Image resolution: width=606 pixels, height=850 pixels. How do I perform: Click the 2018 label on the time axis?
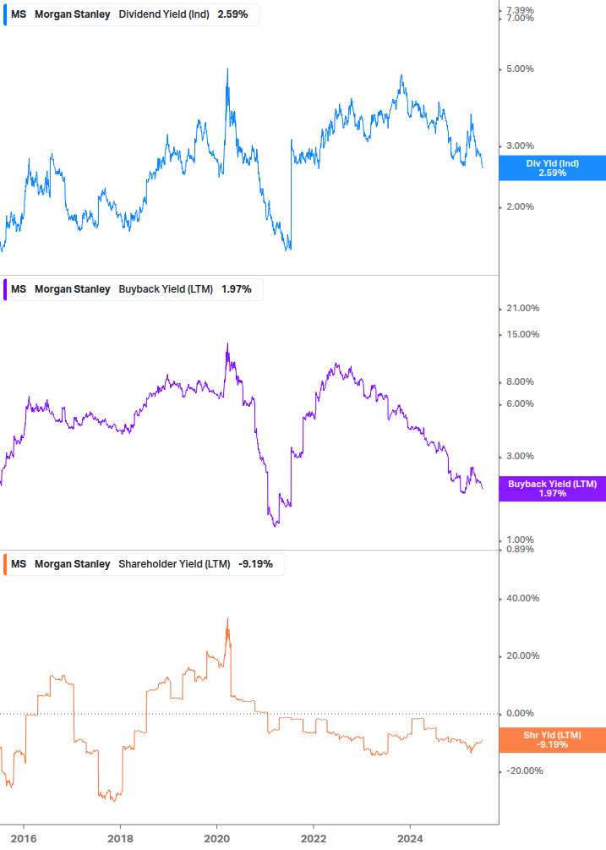tap(120, 839)
